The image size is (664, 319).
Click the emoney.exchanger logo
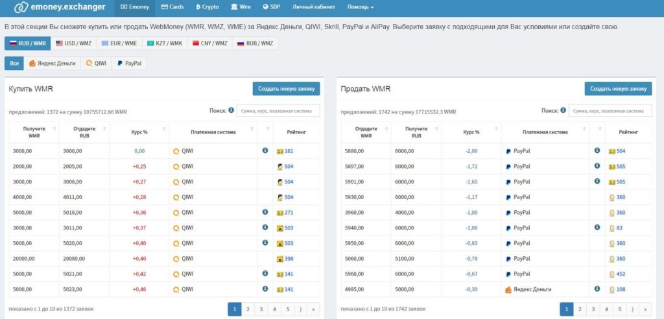click(59, 6)
